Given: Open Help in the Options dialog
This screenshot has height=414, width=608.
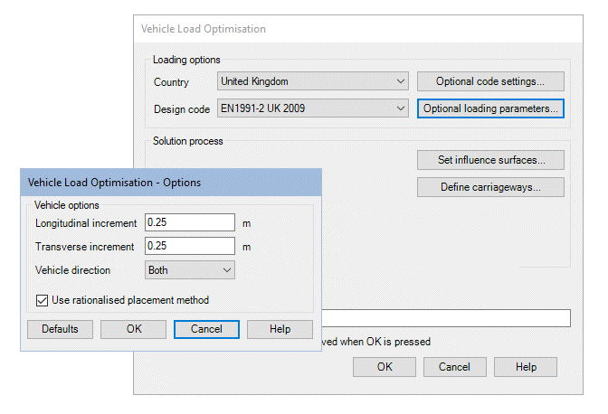Looking at the screenshot, I should tap(280, 329).
